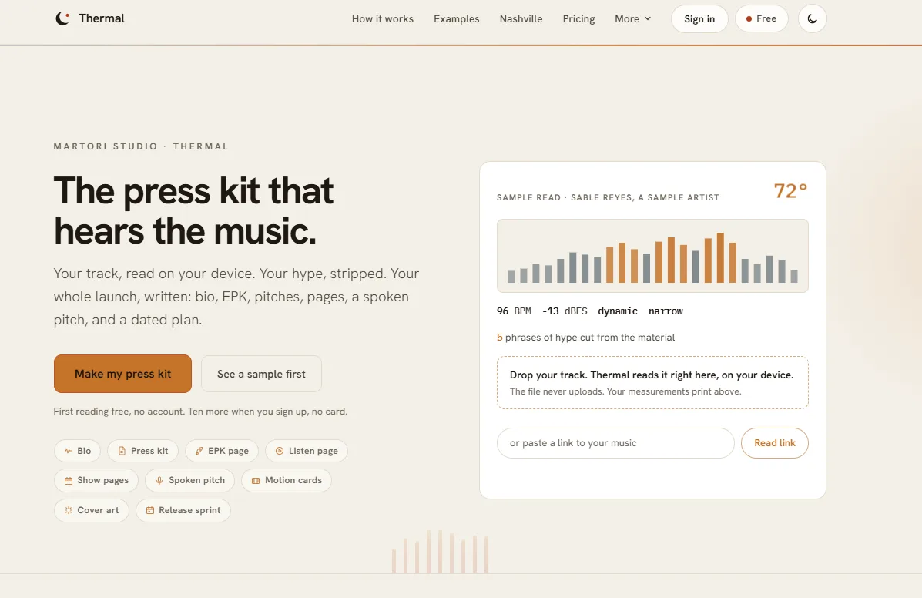Click 'SAMPLE READ · SABLE REYES' label

coord(608,197)
